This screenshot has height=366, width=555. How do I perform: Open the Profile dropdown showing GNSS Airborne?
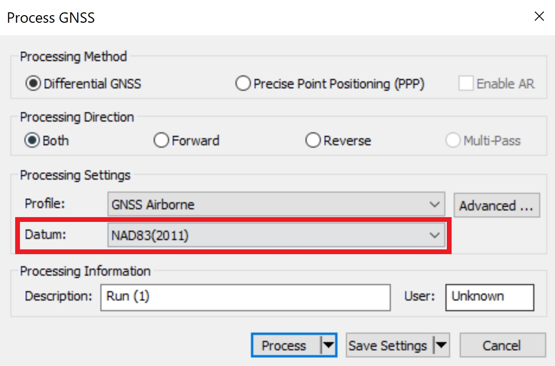[x=276, y=205]
